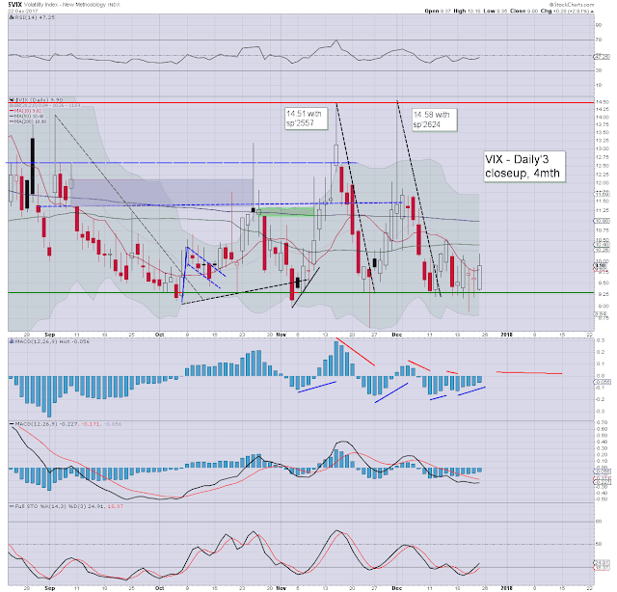Select the RSI(14) 47.25 indicator label
The height and width of the screenshot is (592, 617).
(x=35, y=17)
